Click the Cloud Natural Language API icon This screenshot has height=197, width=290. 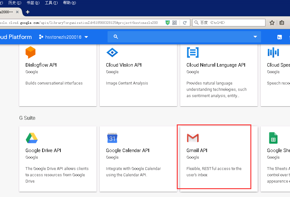pyautogui.click(x=193, y=52)
